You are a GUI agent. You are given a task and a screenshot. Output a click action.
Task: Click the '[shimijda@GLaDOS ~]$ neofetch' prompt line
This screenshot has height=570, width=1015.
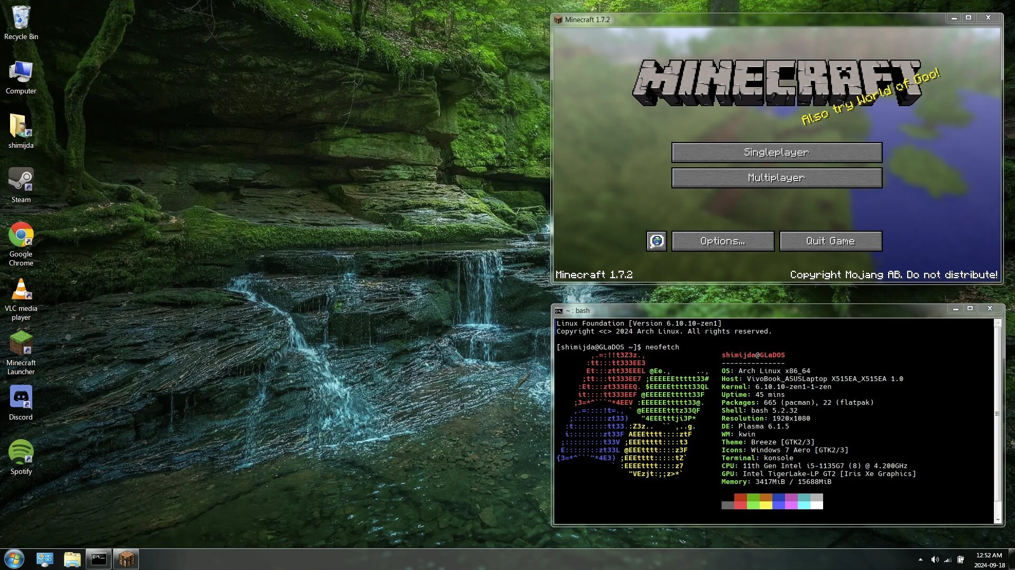coord(617,347)
